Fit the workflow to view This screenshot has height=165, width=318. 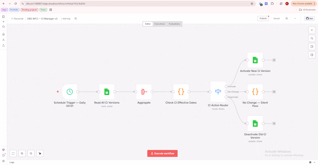tap(13, 153)
